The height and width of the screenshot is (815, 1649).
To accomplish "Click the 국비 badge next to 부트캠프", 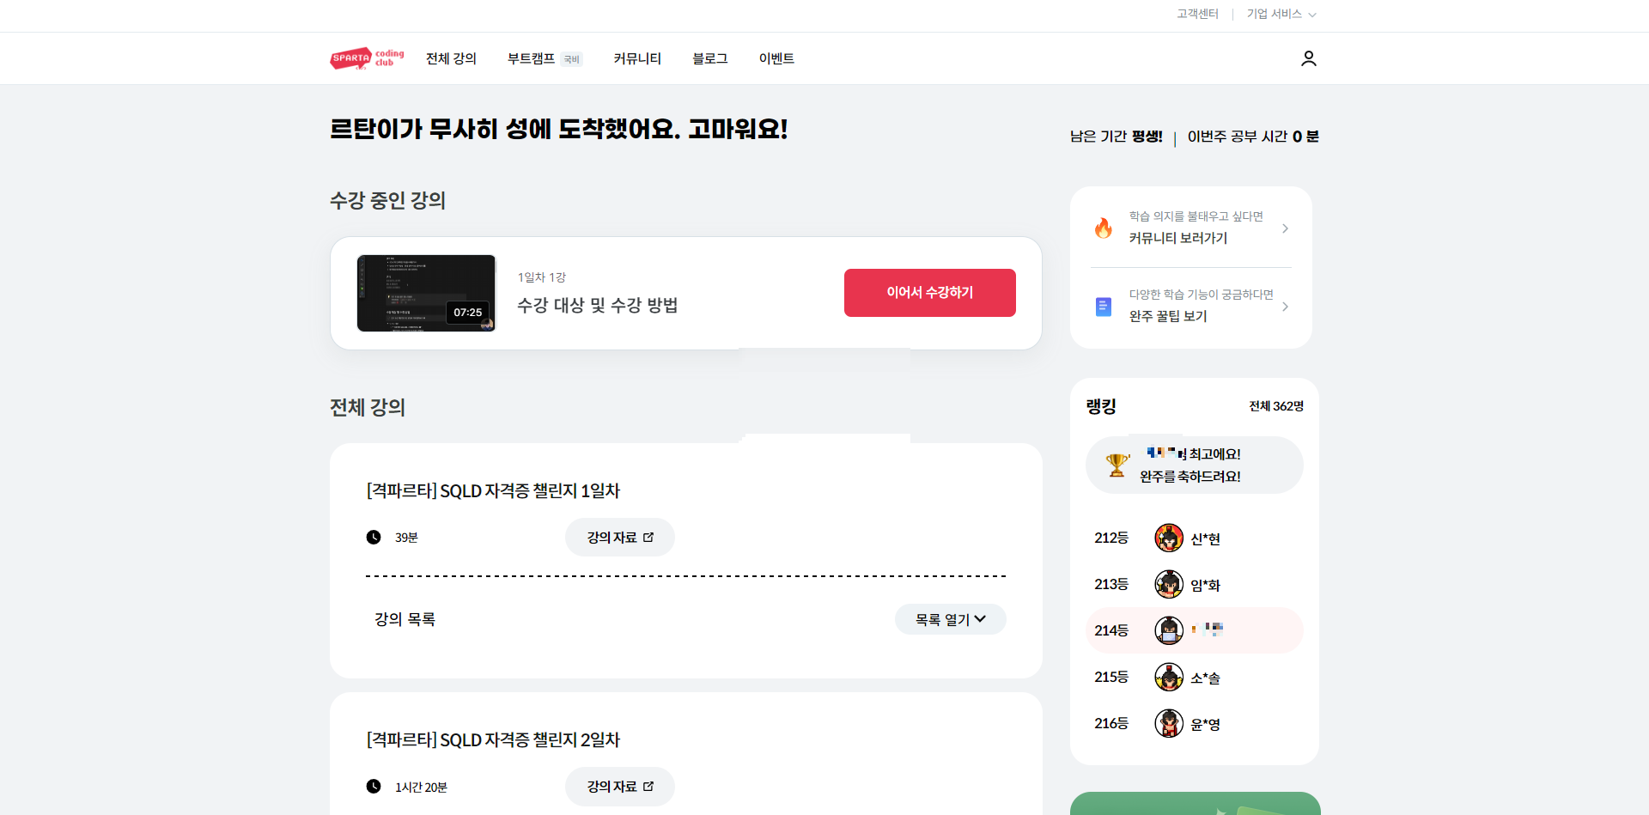I will pos(572,59).
